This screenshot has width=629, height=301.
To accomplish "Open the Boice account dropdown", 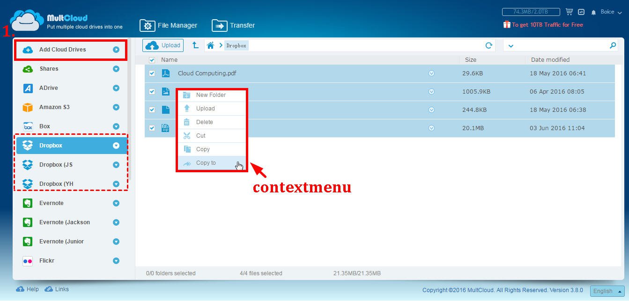I will pos(611,12).
